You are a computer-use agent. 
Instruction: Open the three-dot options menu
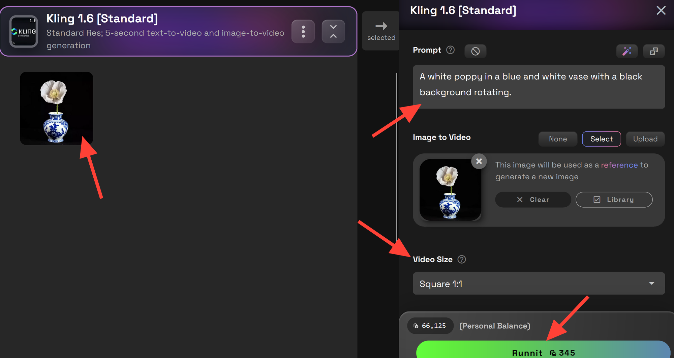tap(303, 31)
